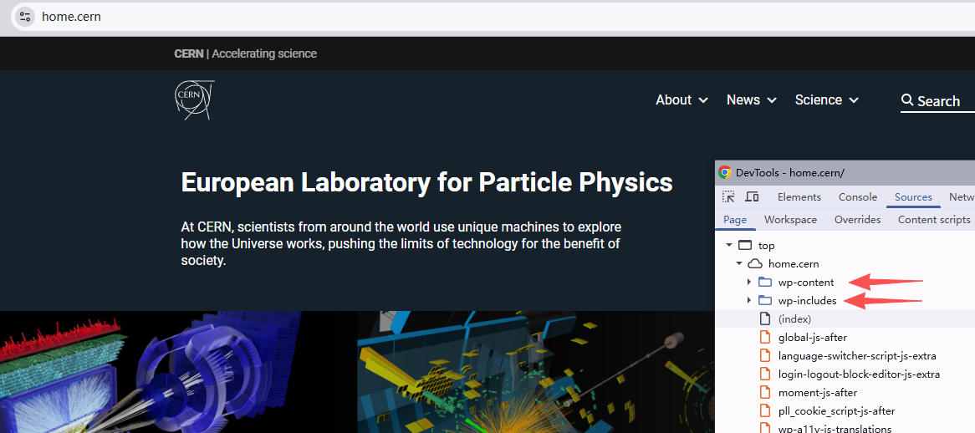Viewport: 975px width, 433px height.
Task: Switch to the Console tab
Action: click(857, 197)
